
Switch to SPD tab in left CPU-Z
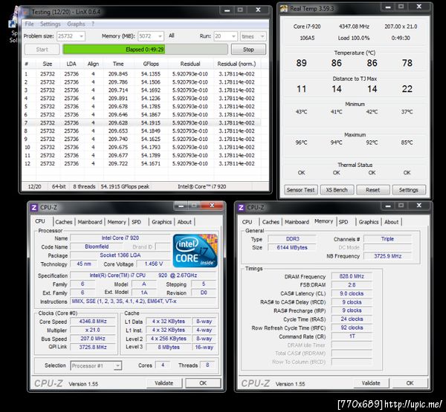click(136, 222)
